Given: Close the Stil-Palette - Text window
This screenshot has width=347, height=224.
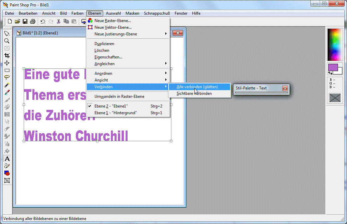Looking at the screenshot, I should (x=285, y=88).
